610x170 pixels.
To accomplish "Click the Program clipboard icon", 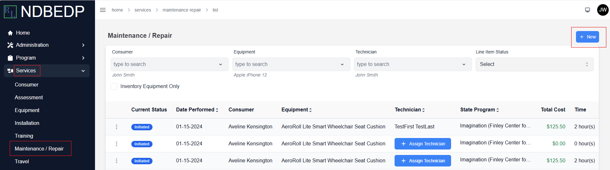I will [x=10, y=58].
